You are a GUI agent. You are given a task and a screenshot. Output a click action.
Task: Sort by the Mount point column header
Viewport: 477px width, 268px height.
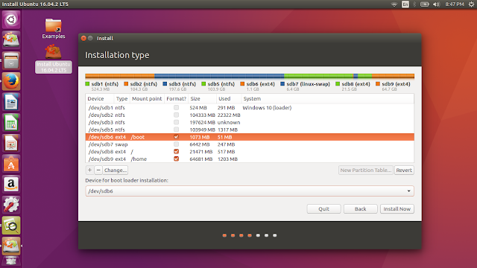coord(147,99)
